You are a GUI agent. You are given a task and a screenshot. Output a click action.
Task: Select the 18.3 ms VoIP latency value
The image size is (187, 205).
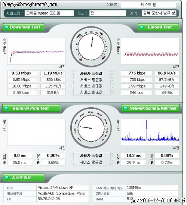click(133, 155)
